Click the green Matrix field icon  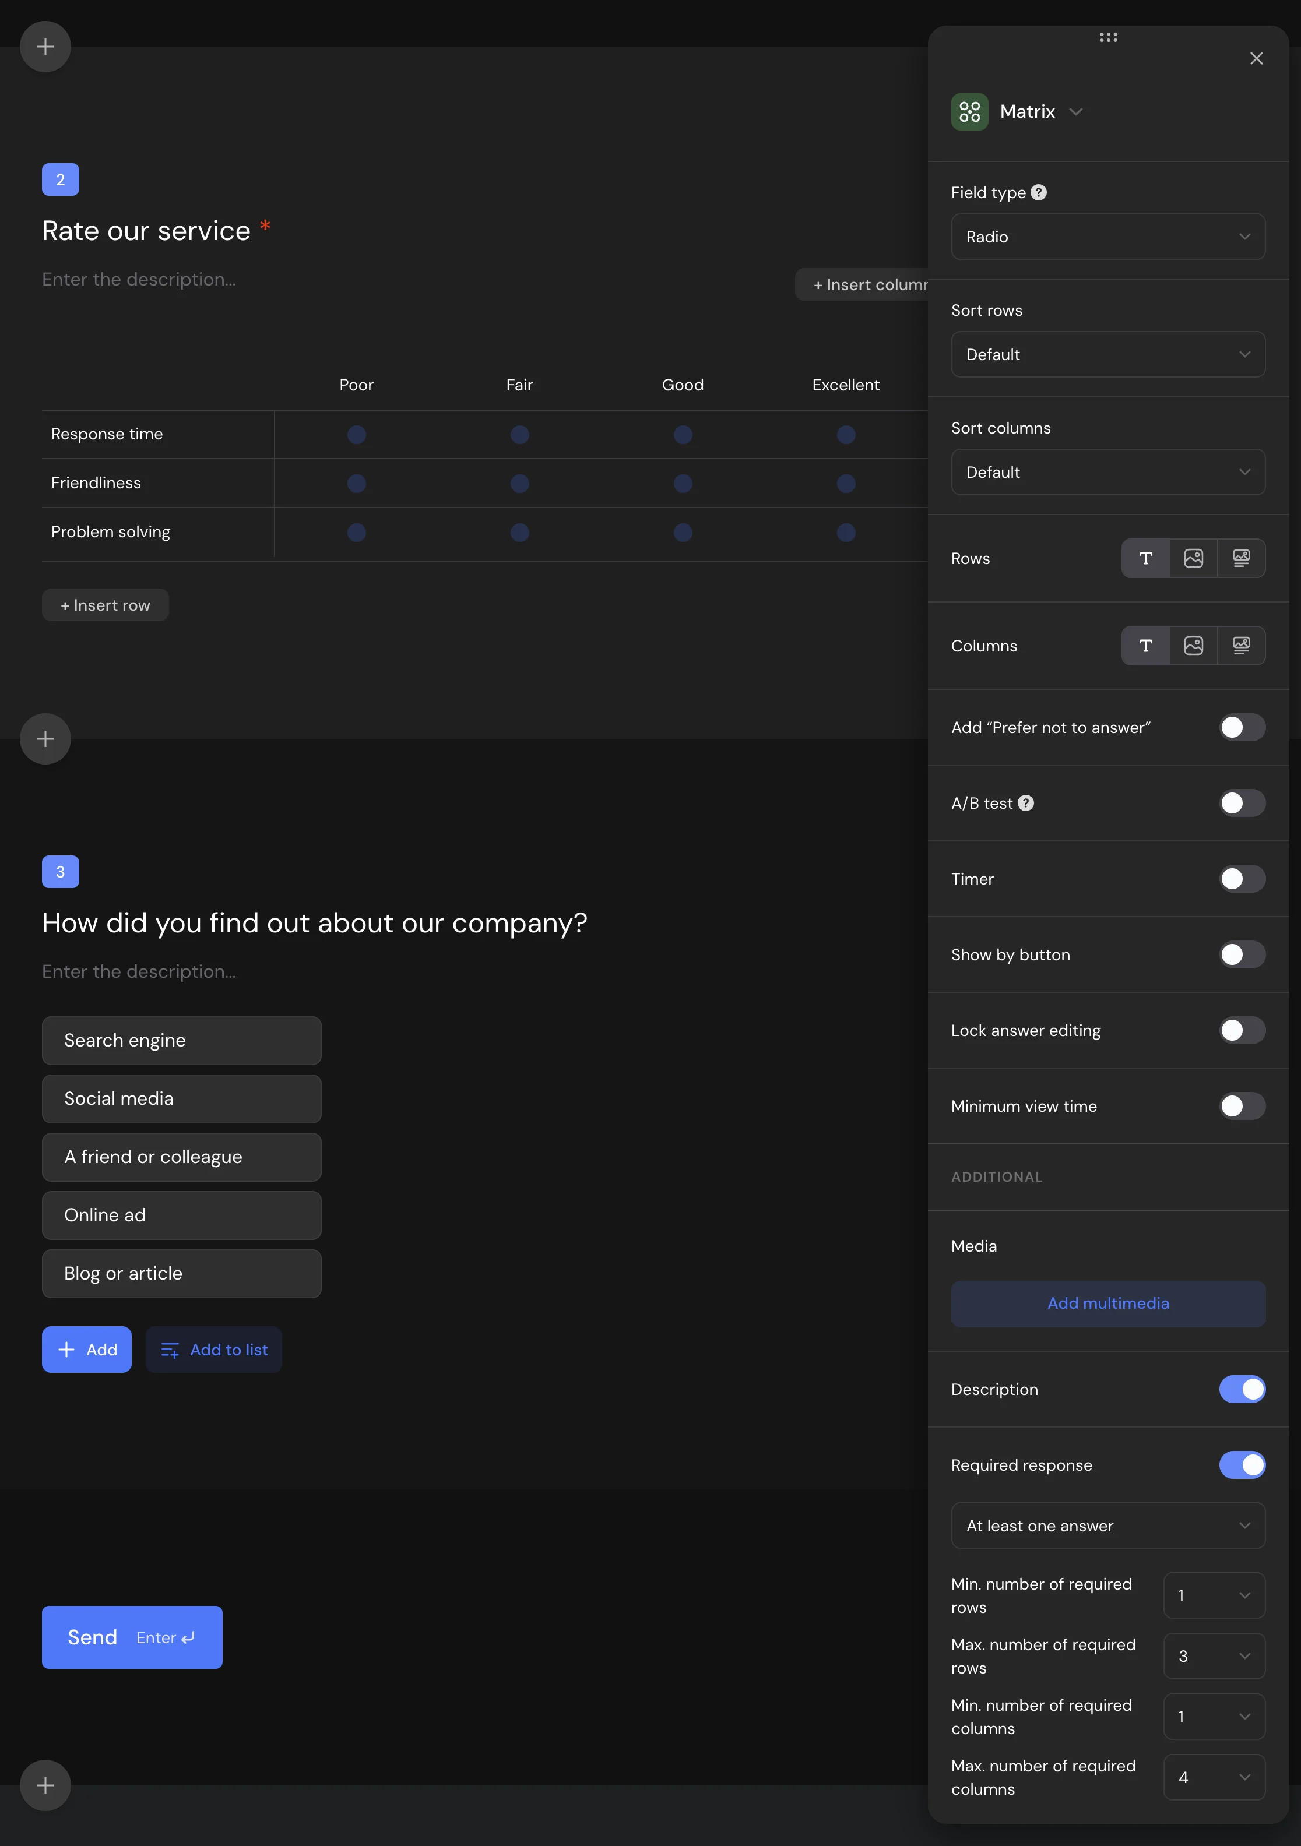point(970,112)
